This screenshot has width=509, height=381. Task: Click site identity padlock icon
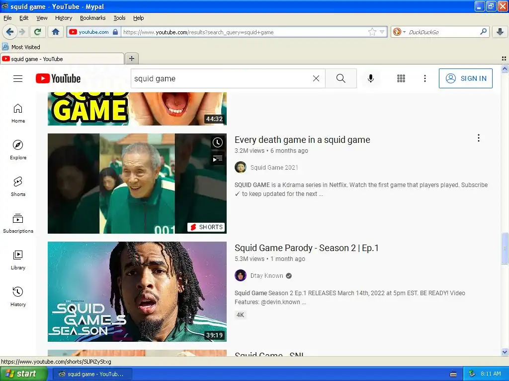[x=115, y=32]
